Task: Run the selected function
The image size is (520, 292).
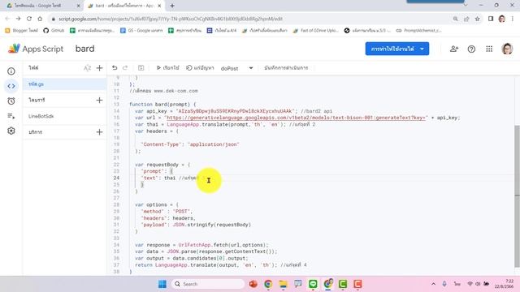Action: click(x=168, y=68)
